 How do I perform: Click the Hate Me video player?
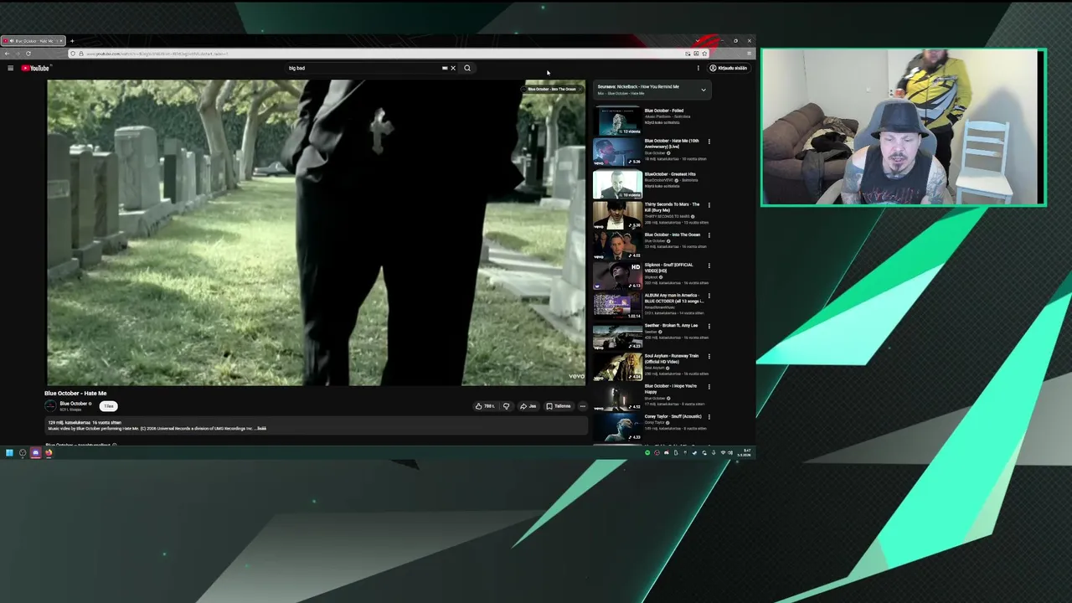click(x=317, y=233)
